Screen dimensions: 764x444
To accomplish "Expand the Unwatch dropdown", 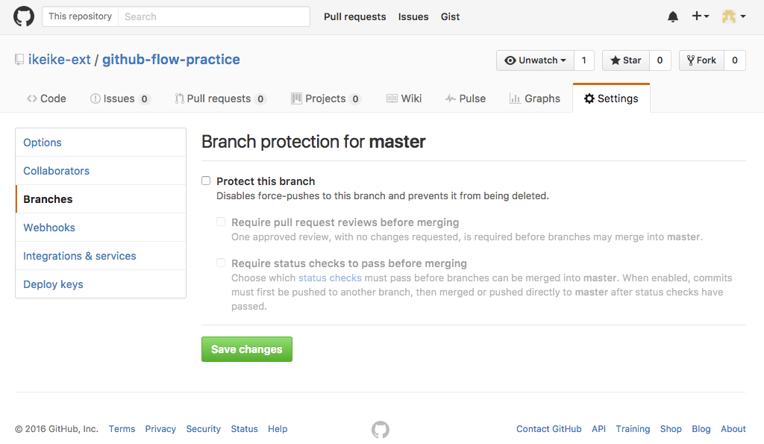I will pyautogui.click(x=535, y=60).
